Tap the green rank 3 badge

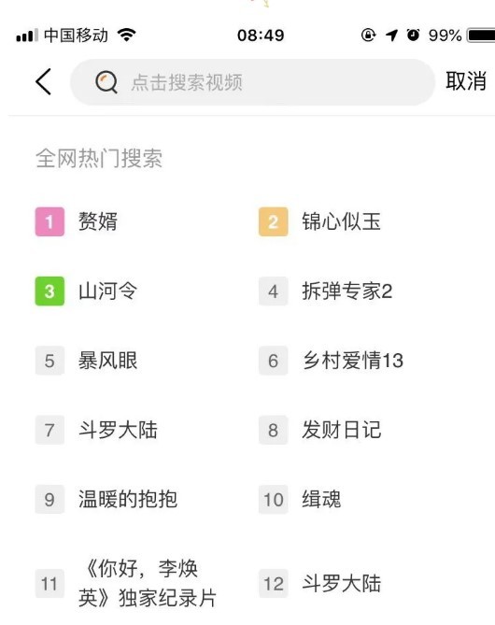click(x=49, y=291)
